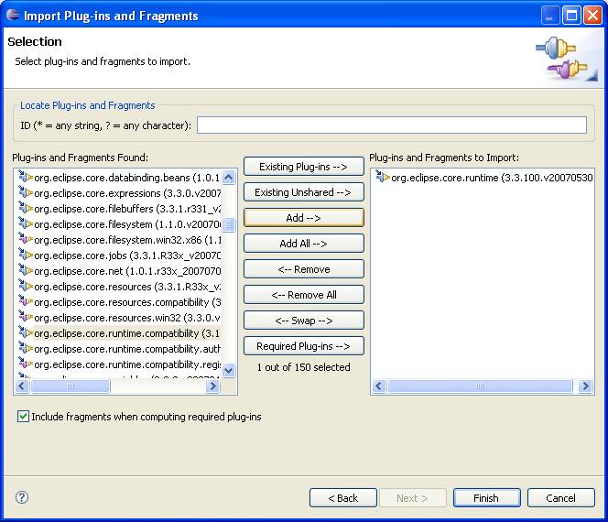Select org.eclipse.core.databinding.beans row text
This screenshot has height=522, width=608.
(126, 178)
